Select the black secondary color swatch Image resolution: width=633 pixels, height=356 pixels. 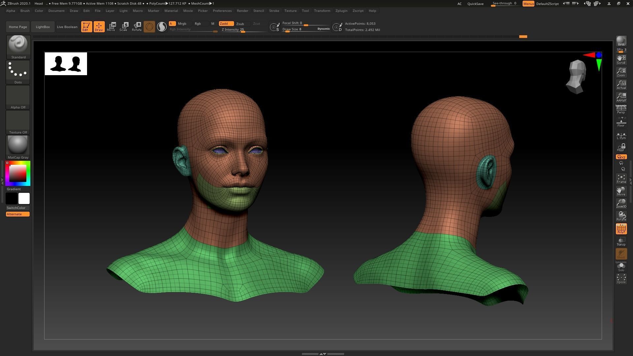click(12, 198)
